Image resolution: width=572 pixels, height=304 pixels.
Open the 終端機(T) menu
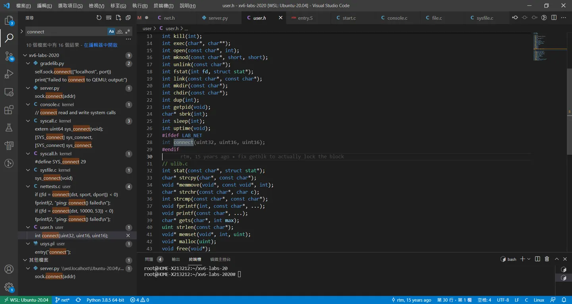click(163, 6)
